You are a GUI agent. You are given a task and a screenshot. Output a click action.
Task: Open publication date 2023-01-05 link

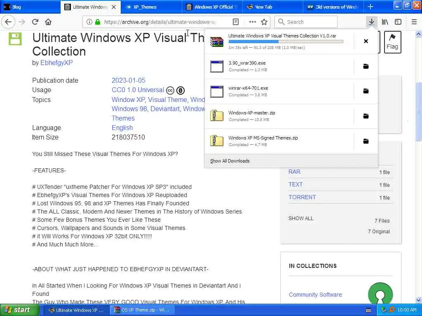(129, 80)
